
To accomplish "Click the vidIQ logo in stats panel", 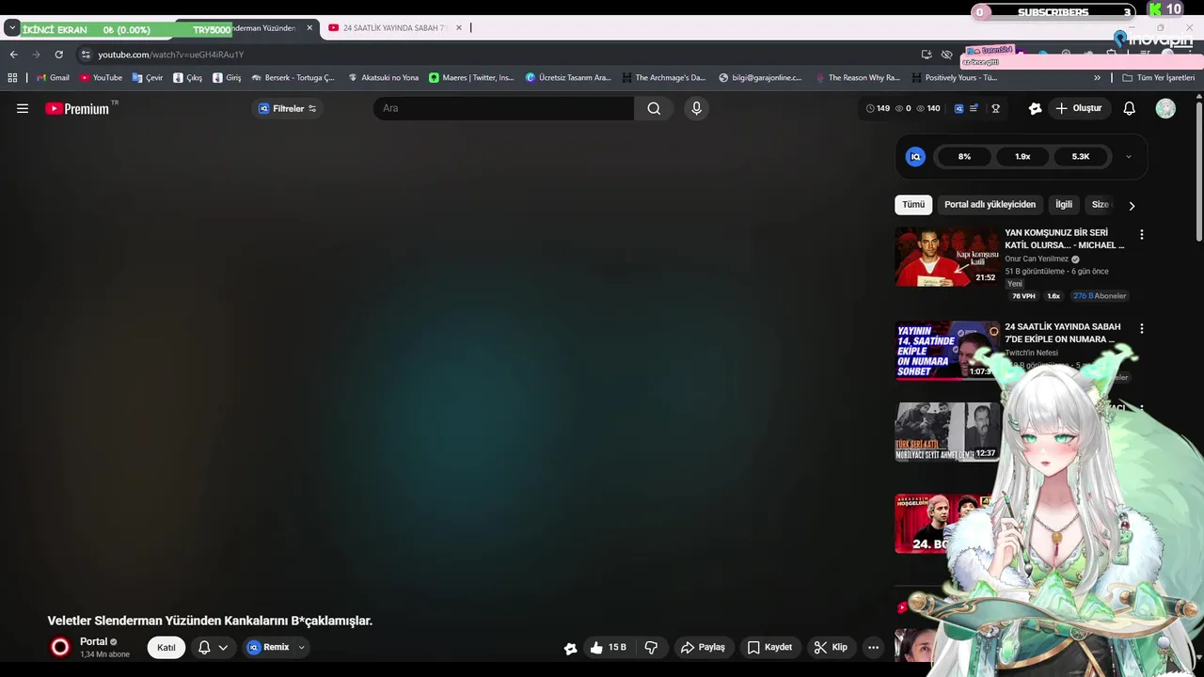I will 915,157.
